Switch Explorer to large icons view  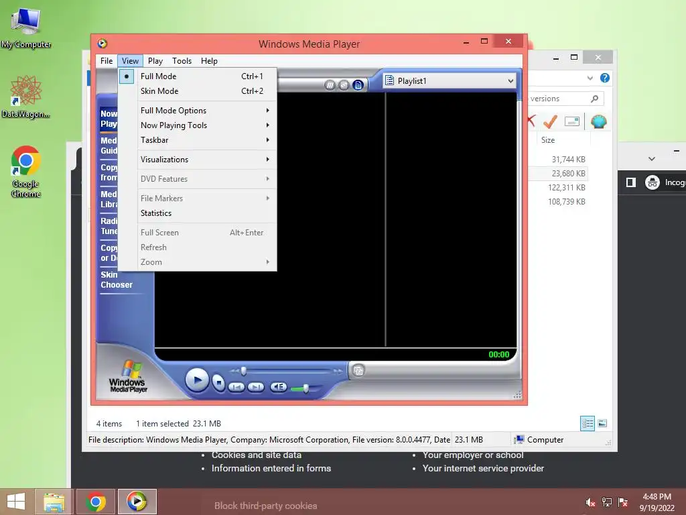[602, 423]
